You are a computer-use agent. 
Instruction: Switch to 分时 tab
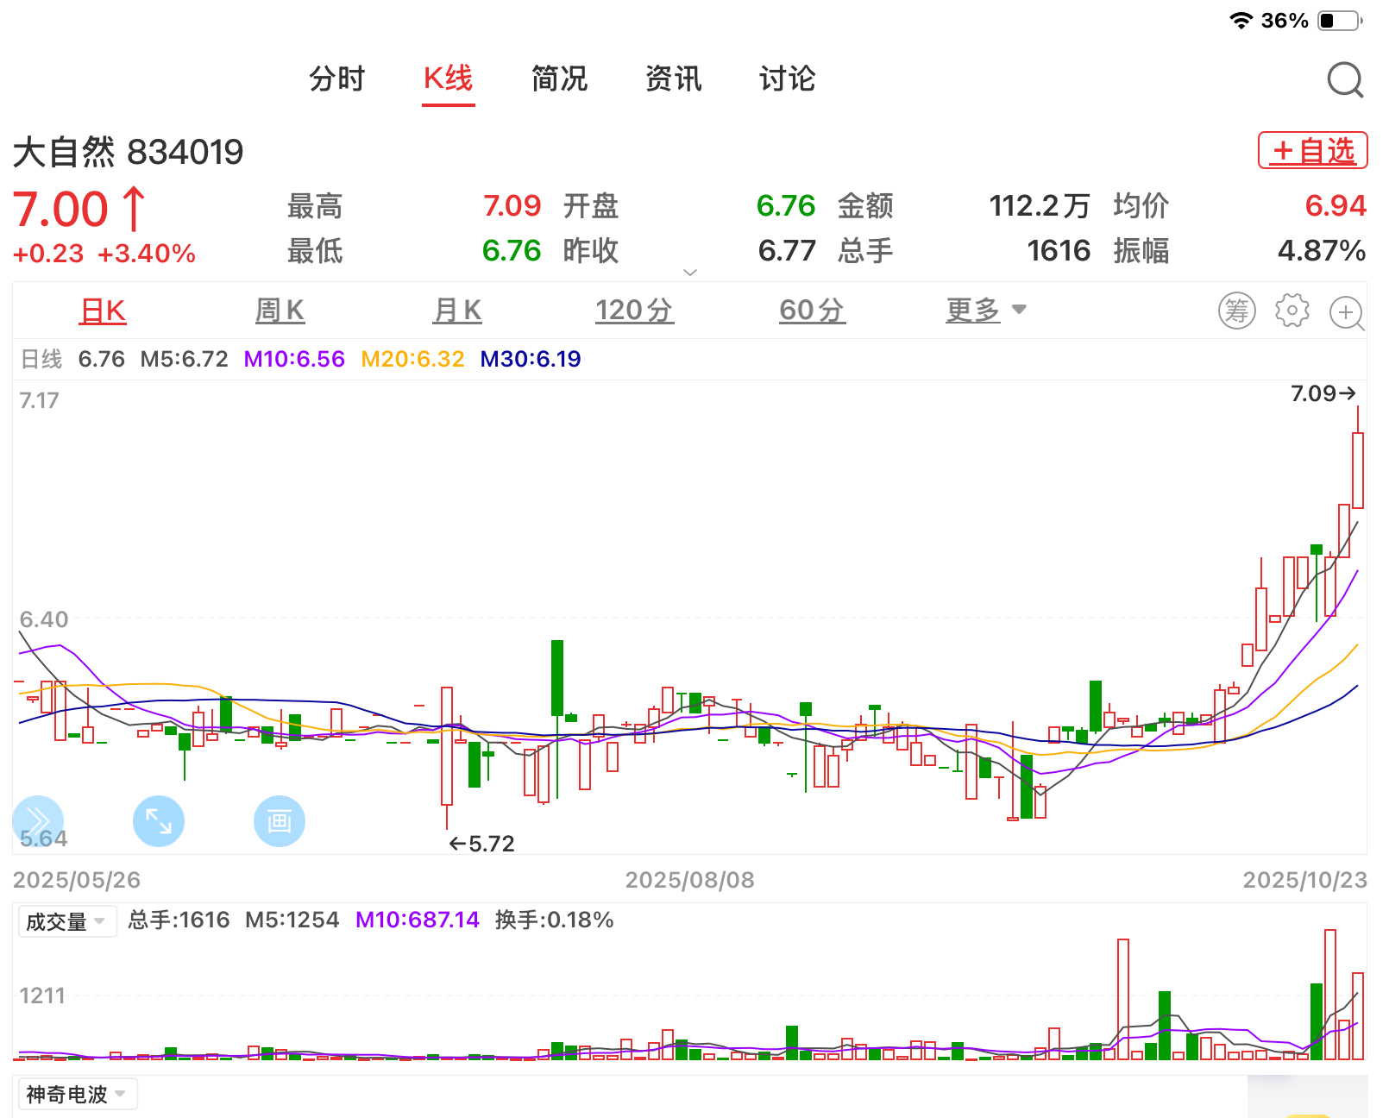coord(337,79)
